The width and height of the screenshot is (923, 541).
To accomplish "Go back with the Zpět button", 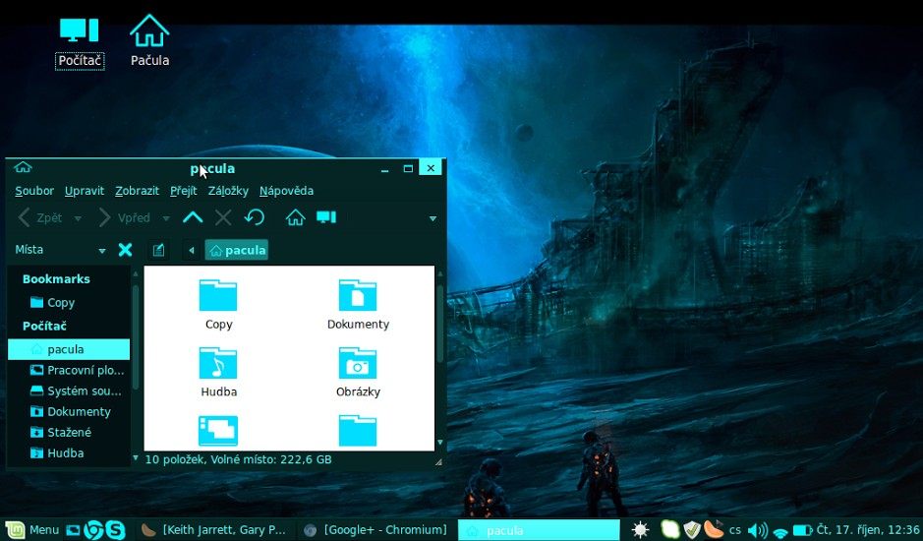I will coord(40,218).
